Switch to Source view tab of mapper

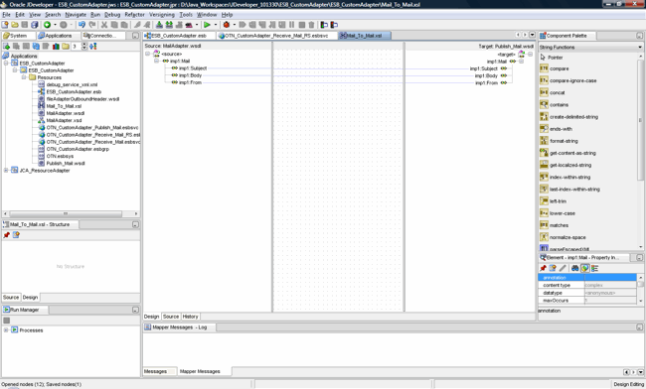(x=171, y=317)
